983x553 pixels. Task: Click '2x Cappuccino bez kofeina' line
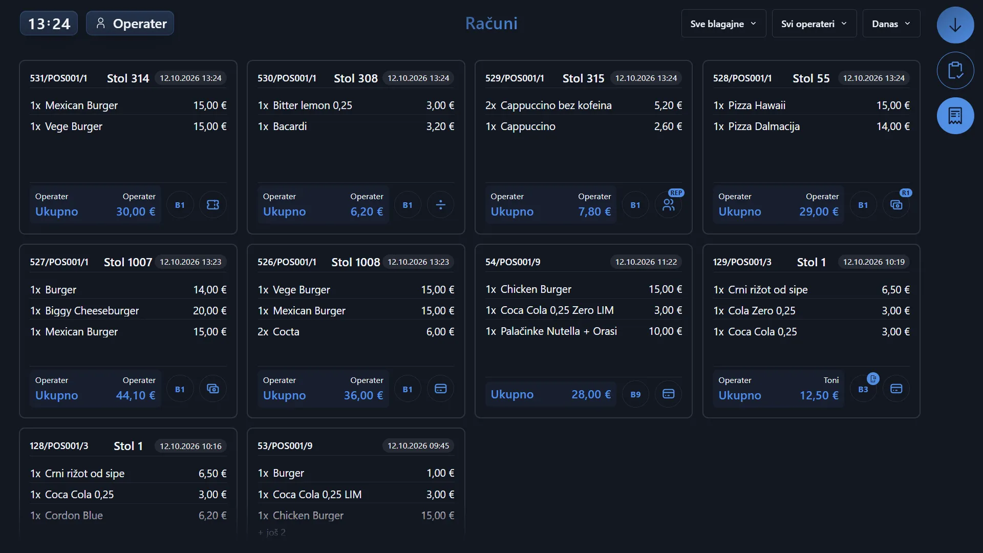coord(584,105)
